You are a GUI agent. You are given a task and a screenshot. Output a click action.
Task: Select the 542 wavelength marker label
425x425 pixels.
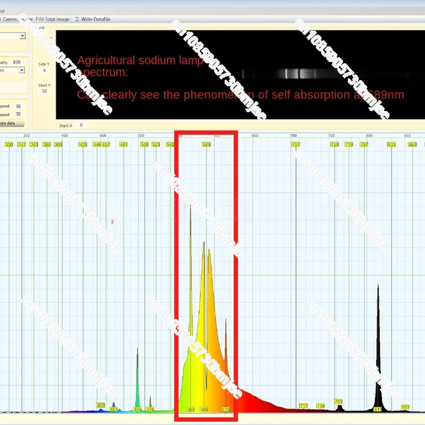pos(170,144)
